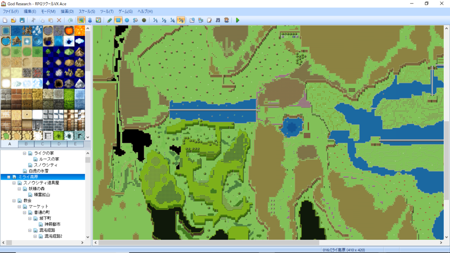This screenshot has height=253, width=450.
Task: Collapse the 妖精の森 tree node
Action: point(19,189)
